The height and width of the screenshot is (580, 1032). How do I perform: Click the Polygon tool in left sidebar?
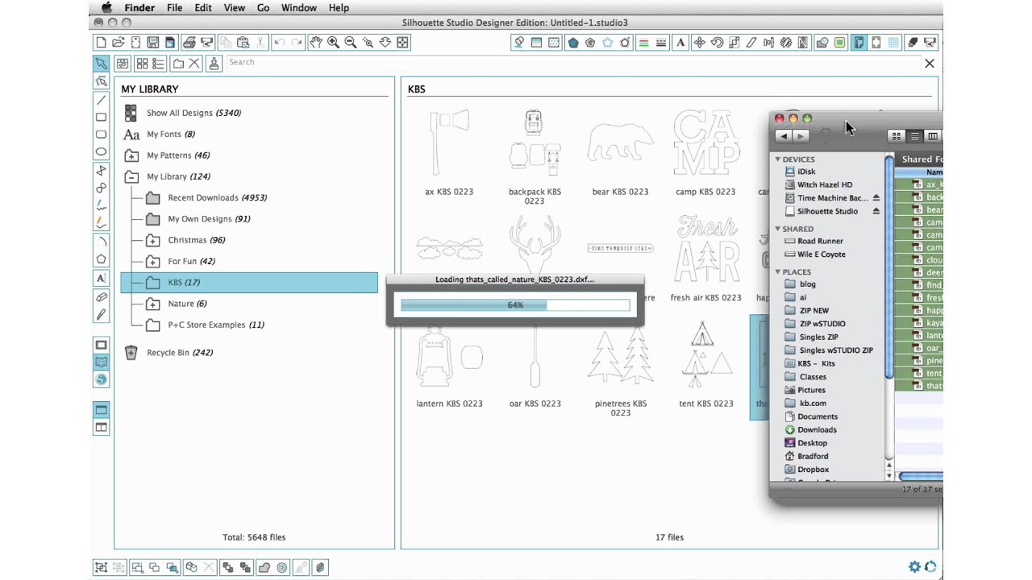point(101,259)
